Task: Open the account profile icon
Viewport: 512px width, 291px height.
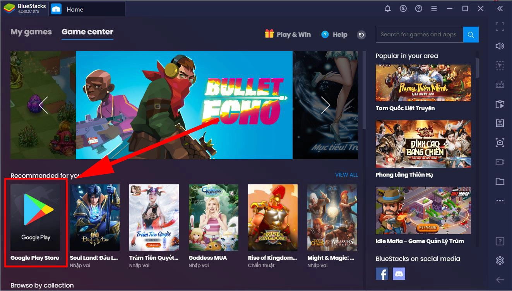Action: [x=403, y=9]
